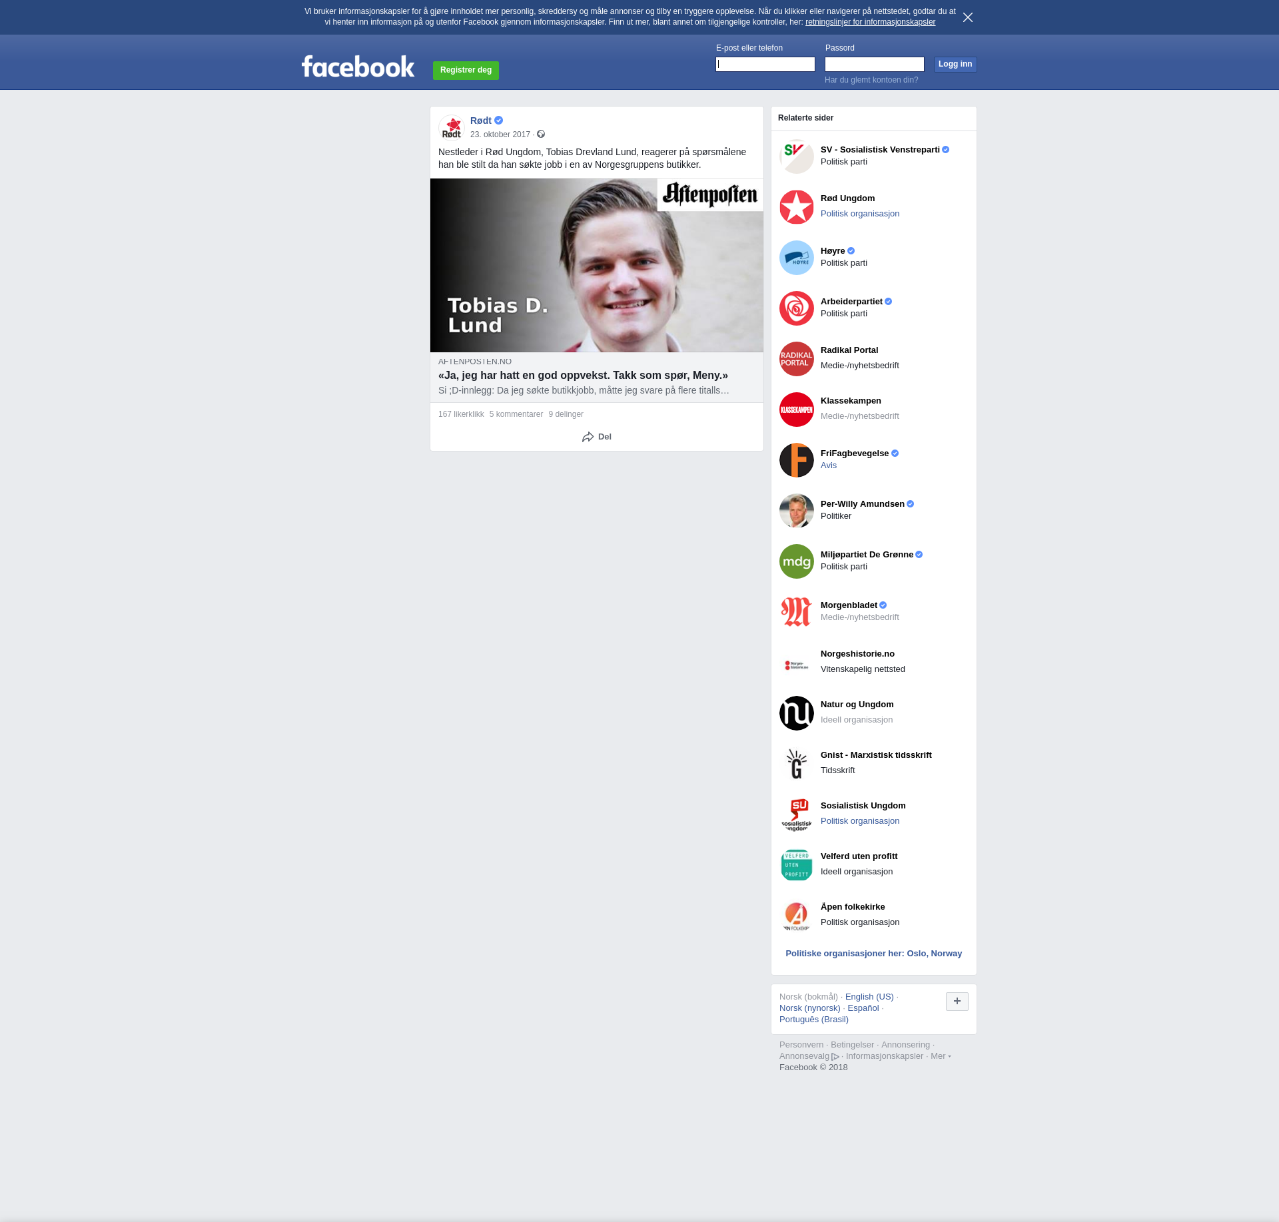Open Velferd uten profitt logo
Viewport: 1279px width, 1222px height.
(x=797, y=865)
